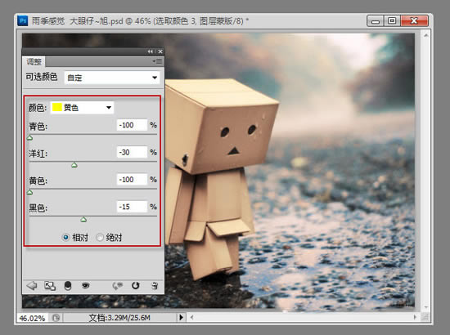Toggle adjustment layer visibility eye icon
This screenshot has height=335, width=450.
pos(86,285)
